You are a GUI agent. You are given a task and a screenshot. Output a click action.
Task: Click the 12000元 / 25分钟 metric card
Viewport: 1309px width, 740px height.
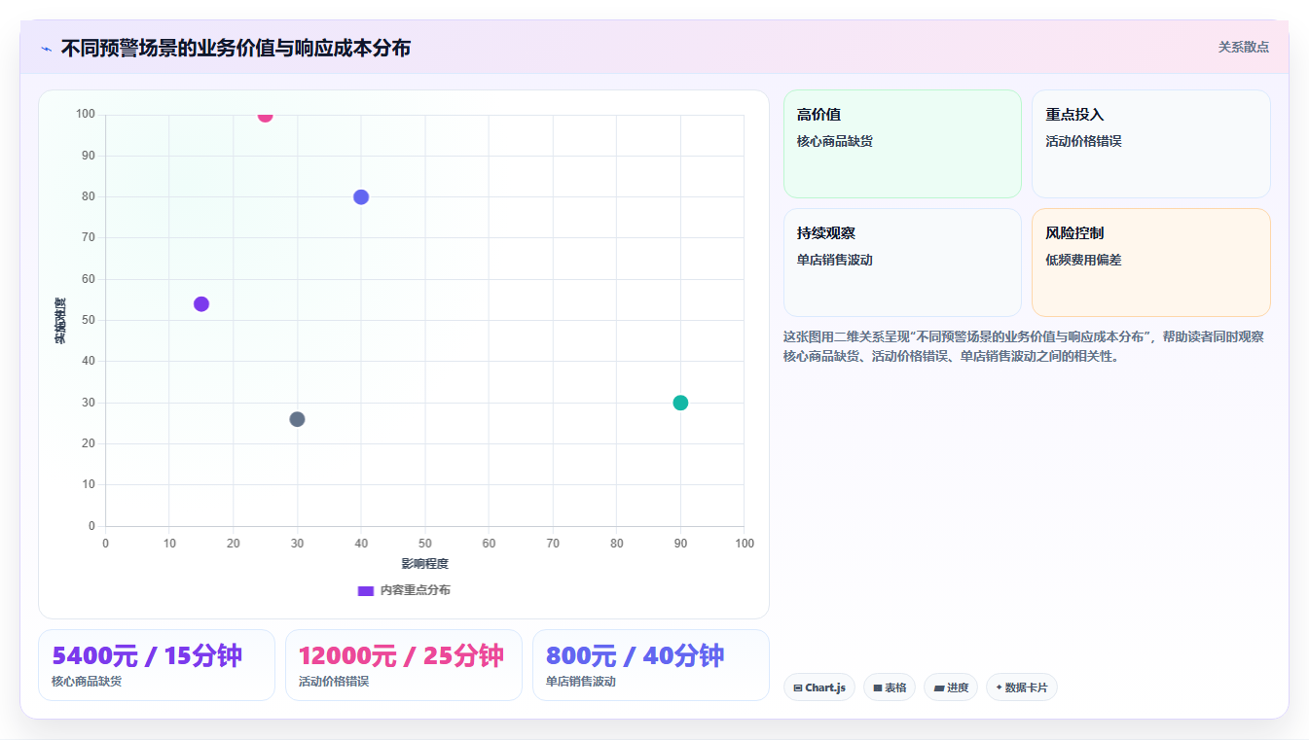[x=404, y=665]
